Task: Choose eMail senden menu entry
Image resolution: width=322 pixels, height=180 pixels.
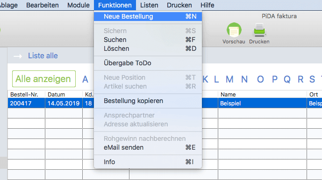Action: 148,147
